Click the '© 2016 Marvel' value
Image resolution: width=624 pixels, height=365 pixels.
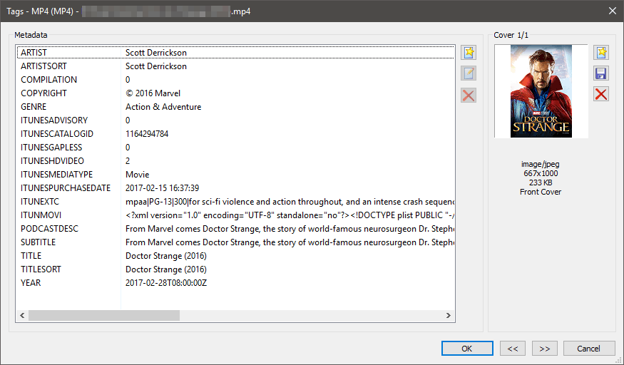tap(153, 93)
